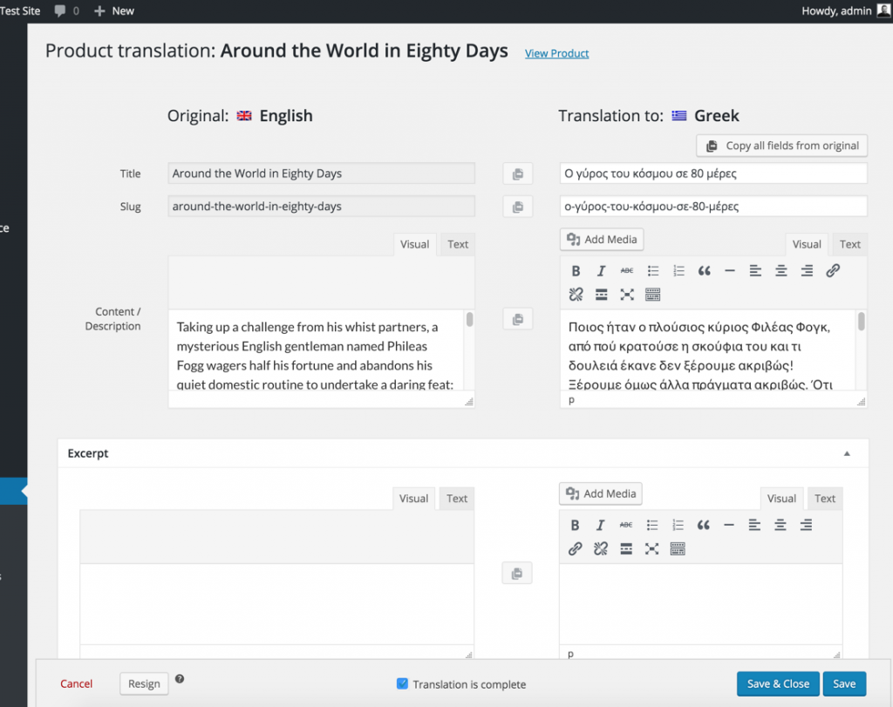This screenshot has width=893, height=707.
Task: Open View Product link
Action: click(557, 53)
